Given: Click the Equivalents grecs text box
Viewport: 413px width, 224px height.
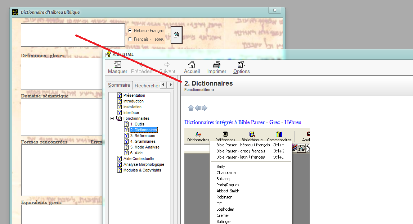Looking at the screenshot, I should pyautogui.click(x=62, y=215).
